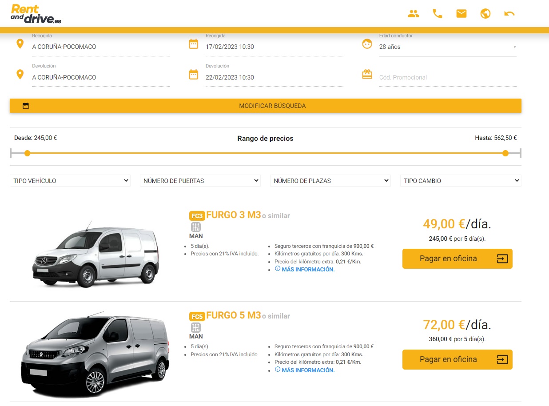The image size is (549, 406).
Task: Open the NÚMERO DE PUERTAS dropdown
Action: 200,181
